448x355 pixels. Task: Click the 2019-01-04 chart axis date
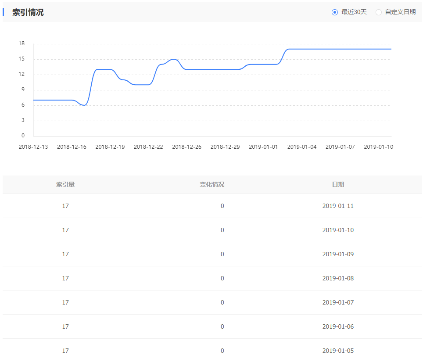click(x=302, y=147)
